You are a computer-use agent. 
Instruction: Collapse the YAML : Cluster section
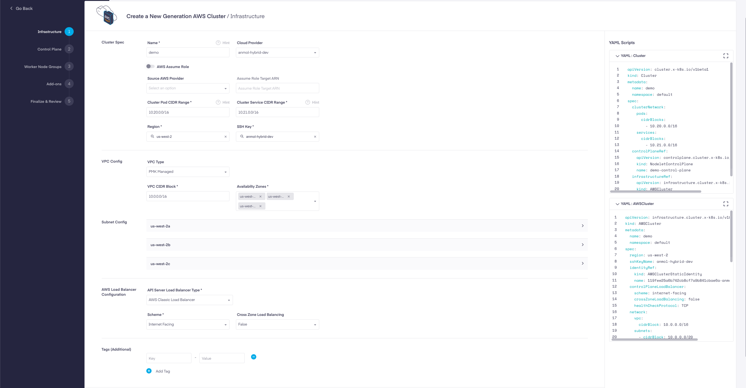click(x=617, y=56)
